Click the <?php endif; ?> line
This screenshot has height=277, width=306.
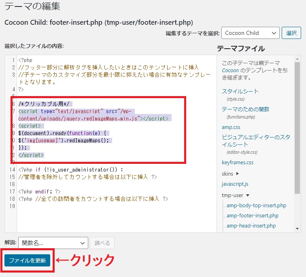pyautogui.click(x=39, y=191)
